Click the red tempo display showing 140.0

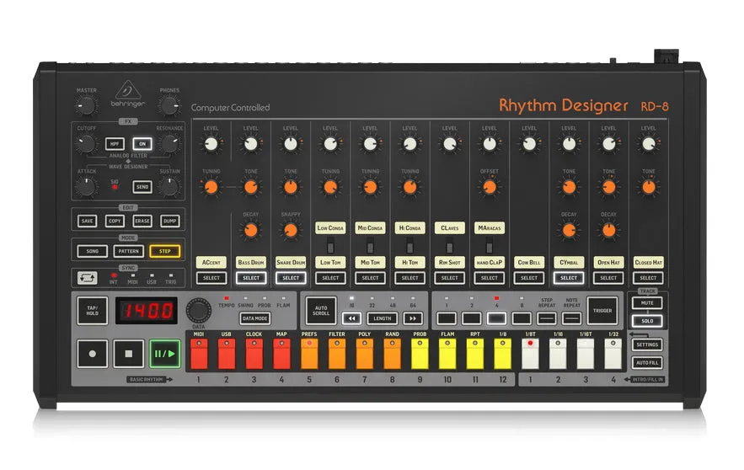pyautogui.click(x=147, y=311)
